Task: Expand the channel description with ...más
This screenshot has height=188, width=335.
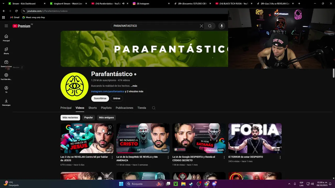Action: [x=134, y=86]
